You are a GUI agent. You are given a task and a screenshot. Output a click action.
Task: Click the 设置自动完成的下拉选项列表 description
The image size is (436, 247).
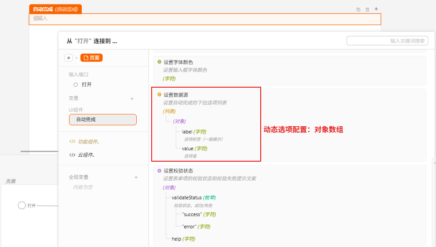(x=195, y=103)
